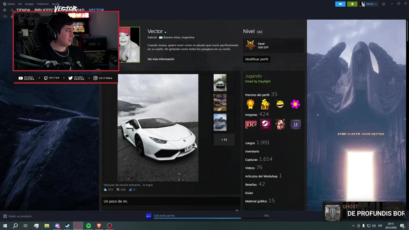Open the red gift box badge icon
The width and height of the screenshot is (409, 230).
click(281, 124)
